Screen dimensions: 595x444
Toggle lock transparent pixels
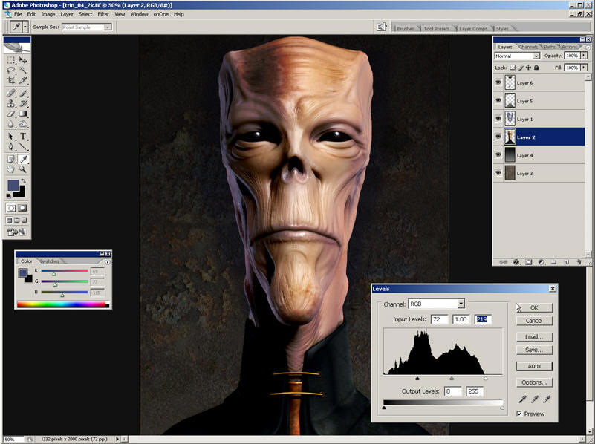(513, 68)
